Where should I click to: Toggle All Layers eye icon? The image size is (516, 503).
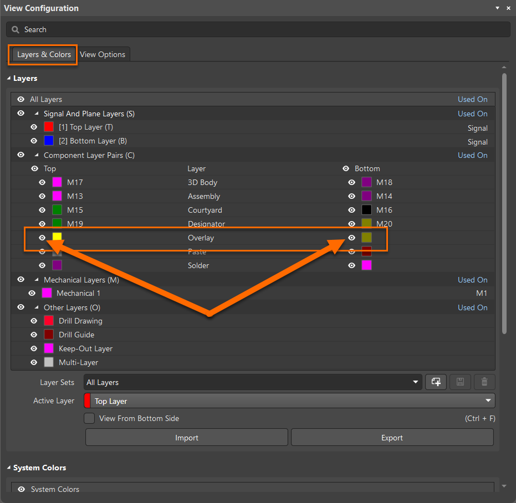click(x=21, y=99)
